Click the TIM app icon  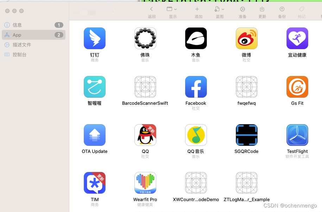[x=95, y=183]
